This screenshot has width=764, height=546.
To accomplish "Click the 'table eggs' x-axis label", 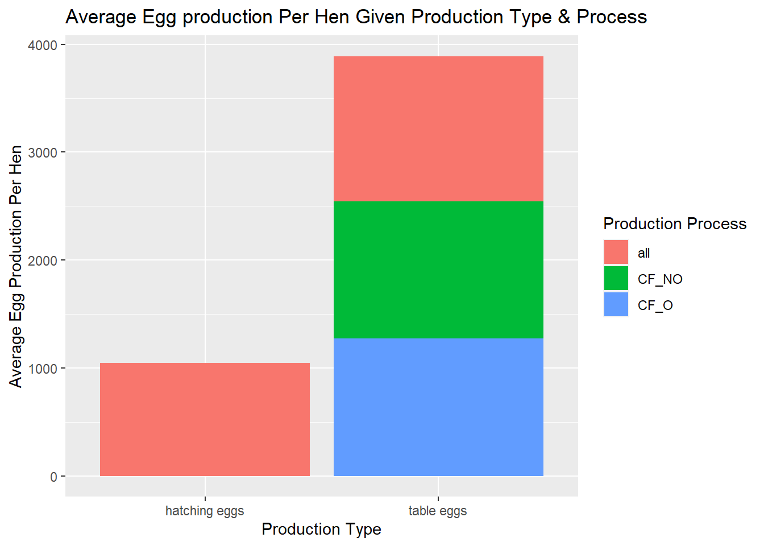I will tap(438, 511).
